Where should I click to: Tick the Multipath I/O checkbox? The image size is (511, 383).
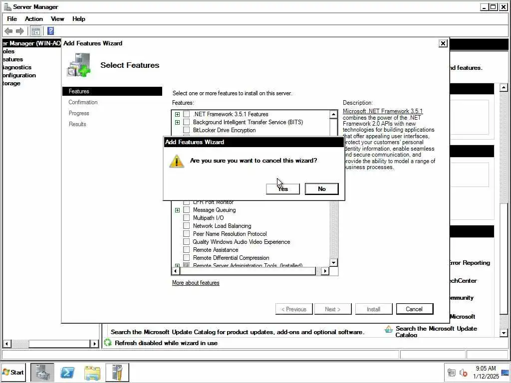tap(187, 218)
